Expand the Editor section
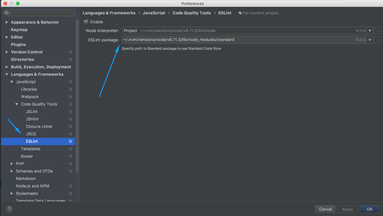This screenshot has width=383, height=216. click(x=7, y=37)
